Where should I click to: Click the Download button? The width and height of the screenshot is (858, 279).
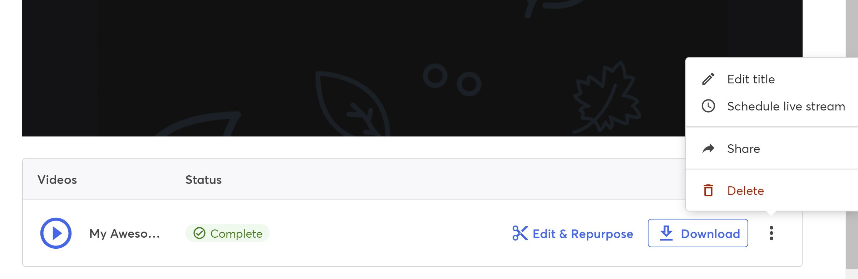click(x=698, y=233)
